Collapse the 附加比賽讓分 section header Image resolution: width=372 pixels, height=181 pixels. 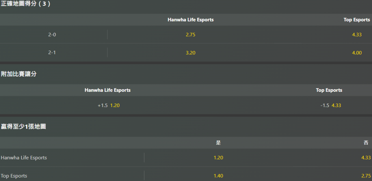[x=19, y=74]
